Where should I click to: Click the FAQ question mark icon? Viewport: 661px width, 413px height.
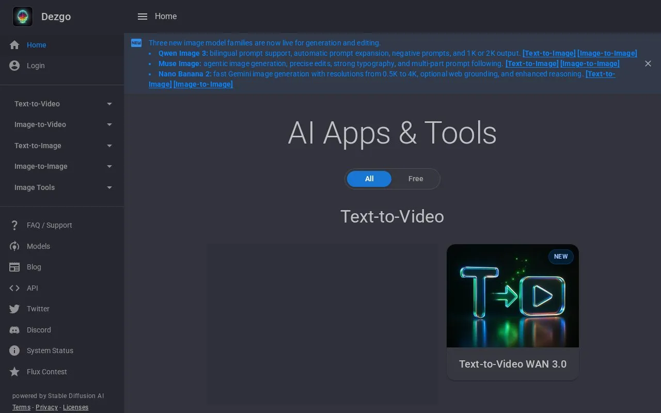point(14,225)
